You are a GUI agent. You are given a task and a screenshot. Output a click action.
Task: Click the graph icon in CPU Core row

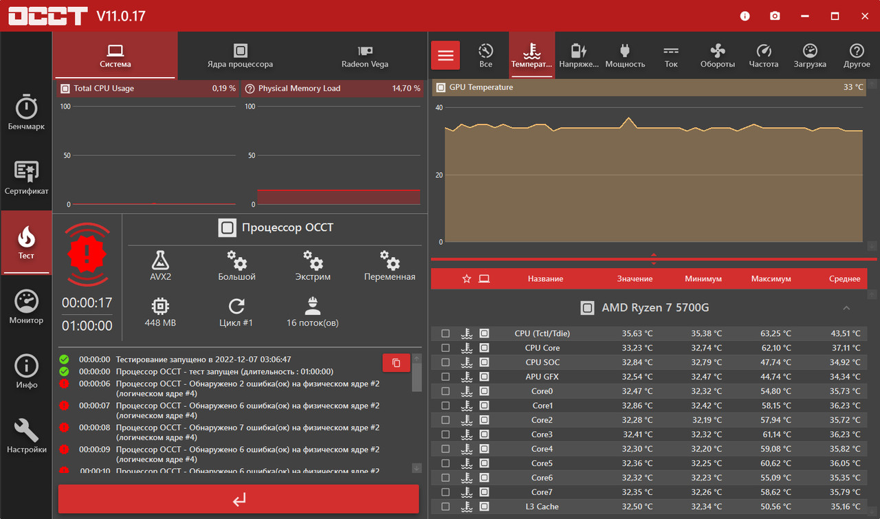coord(484,348)
